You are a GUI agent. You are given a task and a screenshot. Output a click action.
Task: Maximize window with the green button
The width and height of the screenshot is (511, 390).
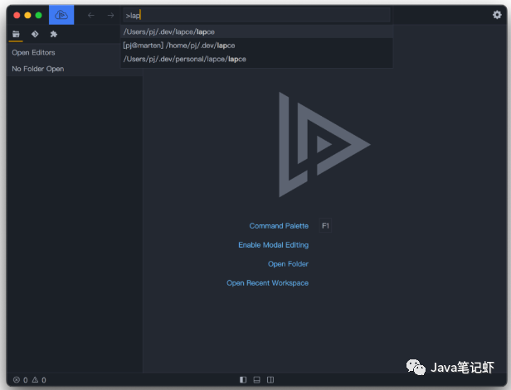pyautogui.click(x=38, y=15)
